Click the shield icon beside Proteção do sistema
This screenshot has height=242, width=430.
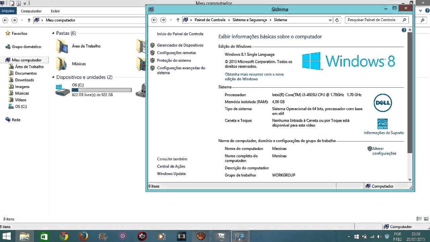[153, 61]
